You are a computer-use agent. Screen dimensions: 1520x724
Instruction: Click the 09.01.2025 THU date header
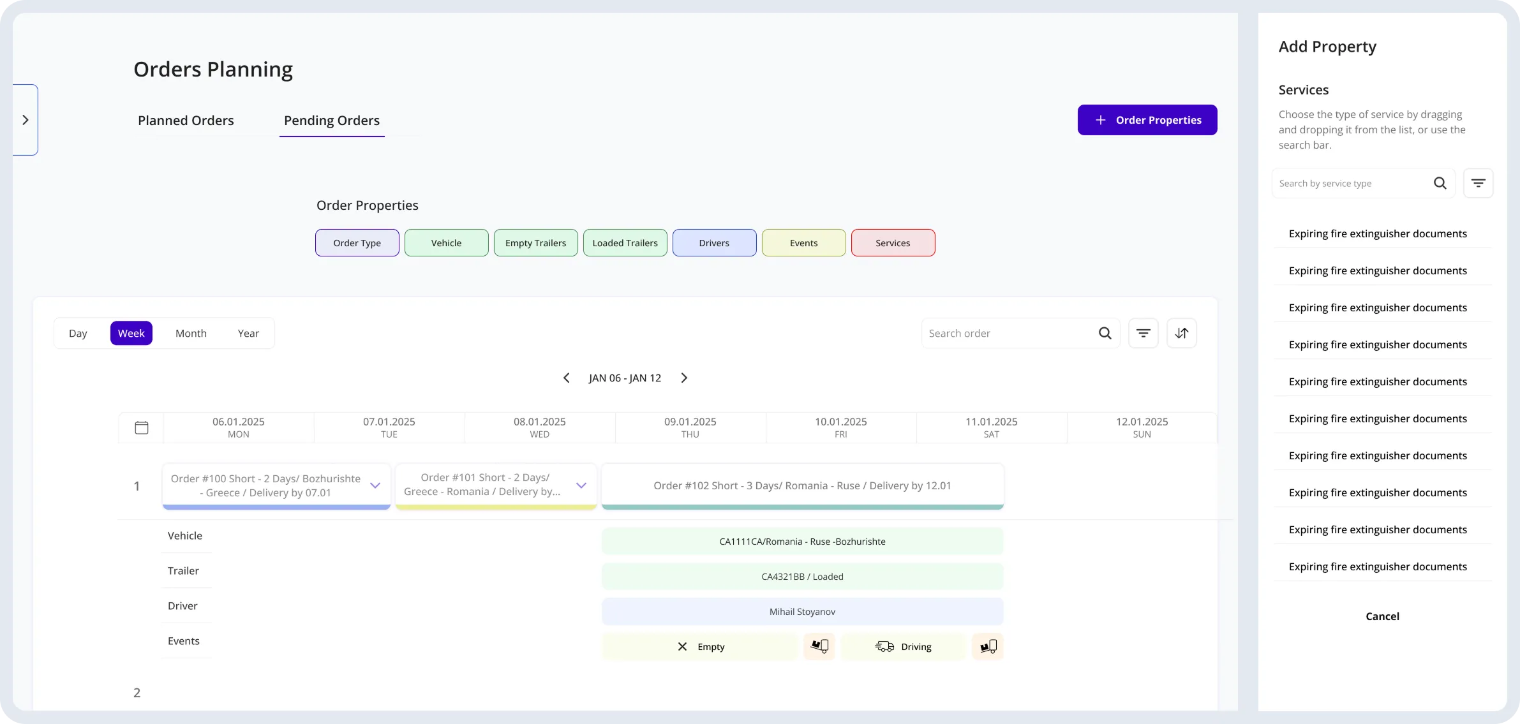690,427
